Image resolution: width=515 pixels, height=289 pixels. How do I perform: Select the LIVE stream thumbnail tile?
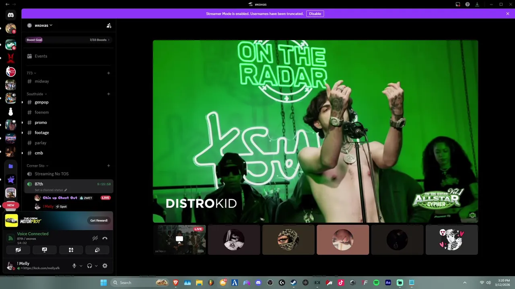coord(179,240)
